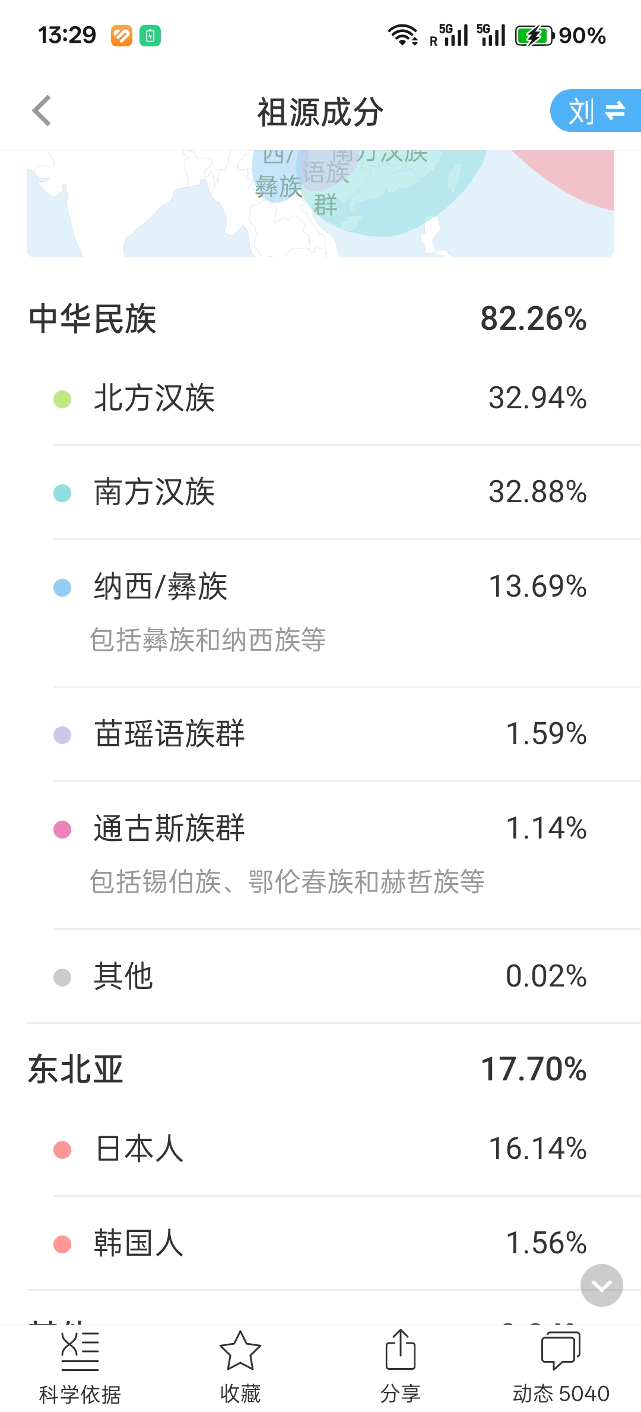Screen dimensions: 641x1412
Task: Open the 日本人 16.14% entry
Action: point(320,1149)
